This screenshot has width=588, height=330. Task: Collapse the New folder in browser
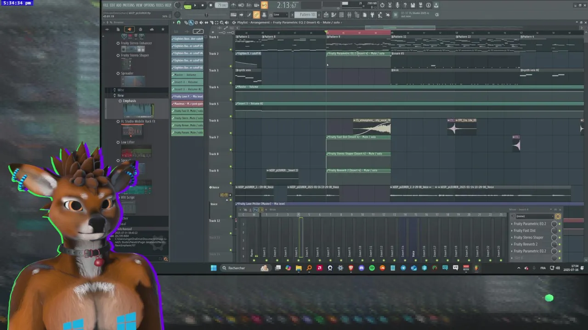[120, 95]
